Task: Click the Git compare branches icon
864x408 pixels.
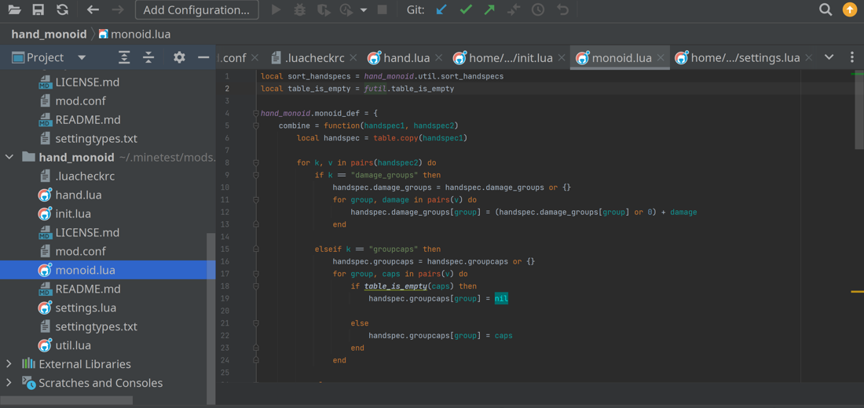Action: pos(514,9)
